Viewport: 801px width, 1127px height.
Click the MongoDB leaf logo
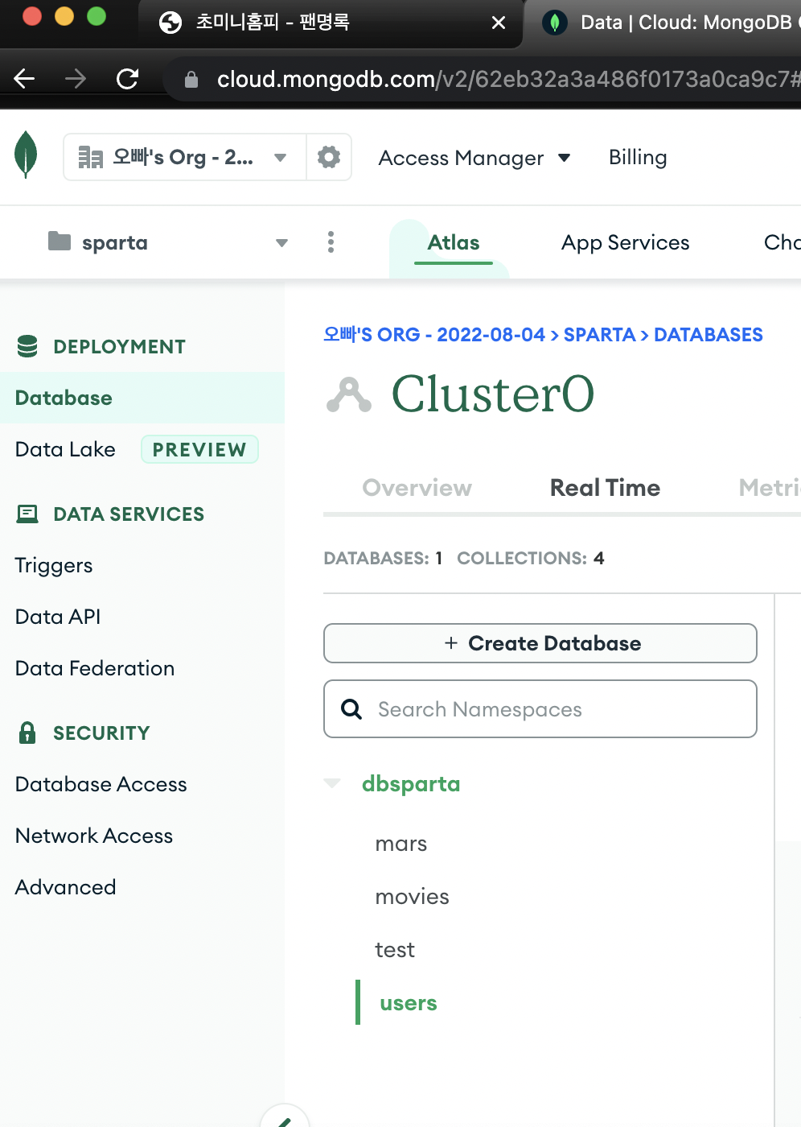(26, 155)
